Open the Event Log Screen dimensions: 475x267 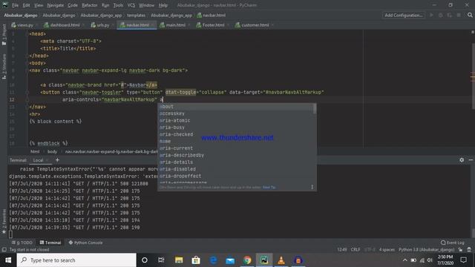453,243
